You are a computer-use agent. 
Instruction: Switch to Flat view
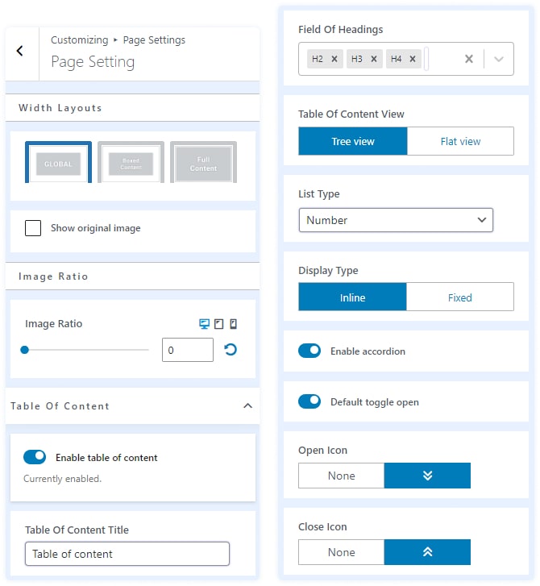pyautogui.click(x=460, y=141)
